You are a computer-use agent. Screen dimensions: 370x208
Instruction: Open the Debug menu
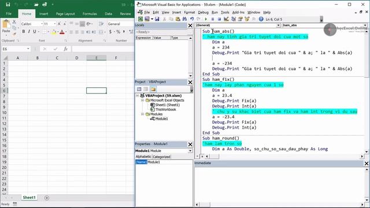[x=203, y=12]
